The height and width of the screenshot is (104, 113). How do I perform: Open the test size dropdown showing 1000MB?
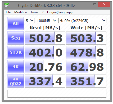click(x=47, y=21)
